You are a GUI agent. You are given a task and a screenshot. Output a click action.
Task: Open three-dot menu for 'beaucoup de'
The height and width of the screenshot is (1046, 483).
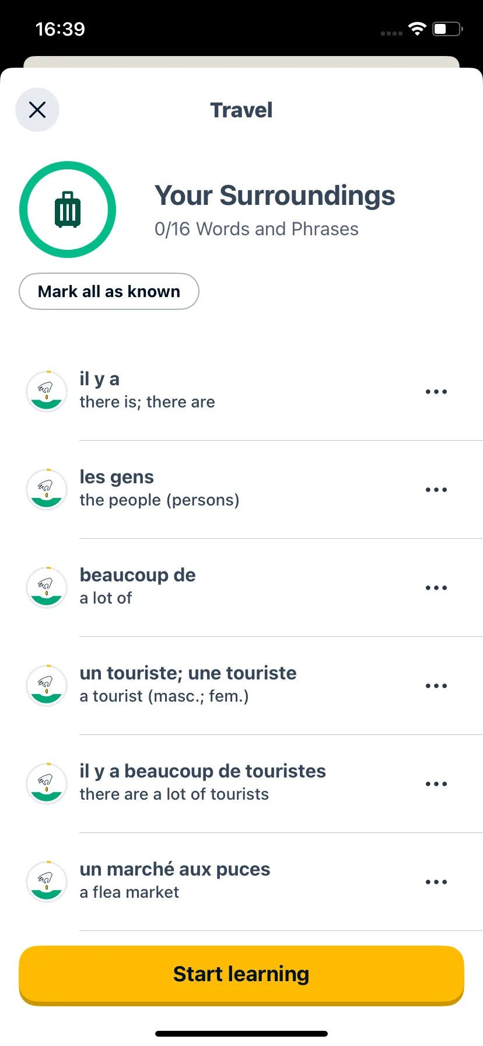(436, 588)
